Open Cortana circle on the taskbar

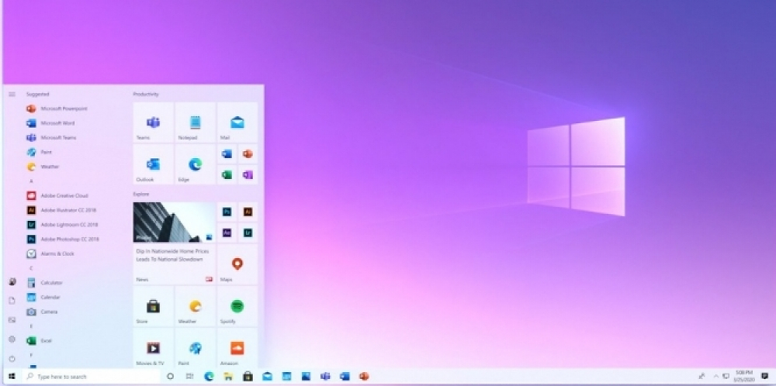[x=170, y=377]
